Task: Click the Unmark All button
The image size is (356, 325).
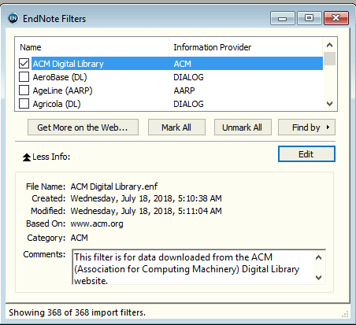Action: (x=243, y=127)
